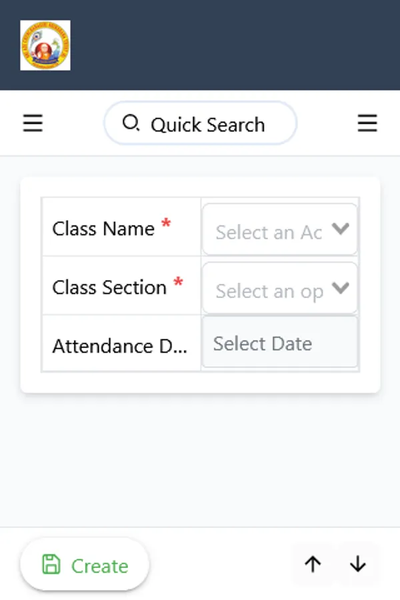Click the up arrow navigation icon
400x600 pixels.
(x=312, y=564)
